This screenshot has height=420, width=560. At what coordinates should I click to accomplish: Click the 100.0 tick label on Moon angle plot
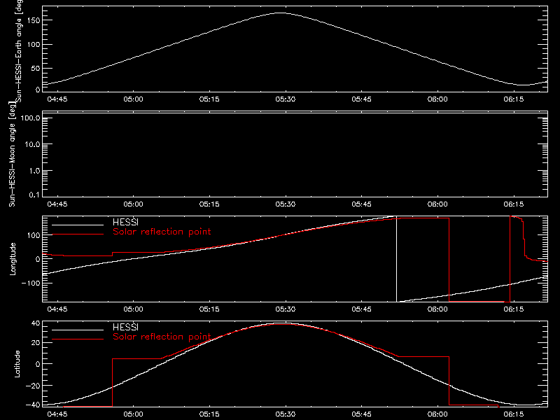pos(30,118)
